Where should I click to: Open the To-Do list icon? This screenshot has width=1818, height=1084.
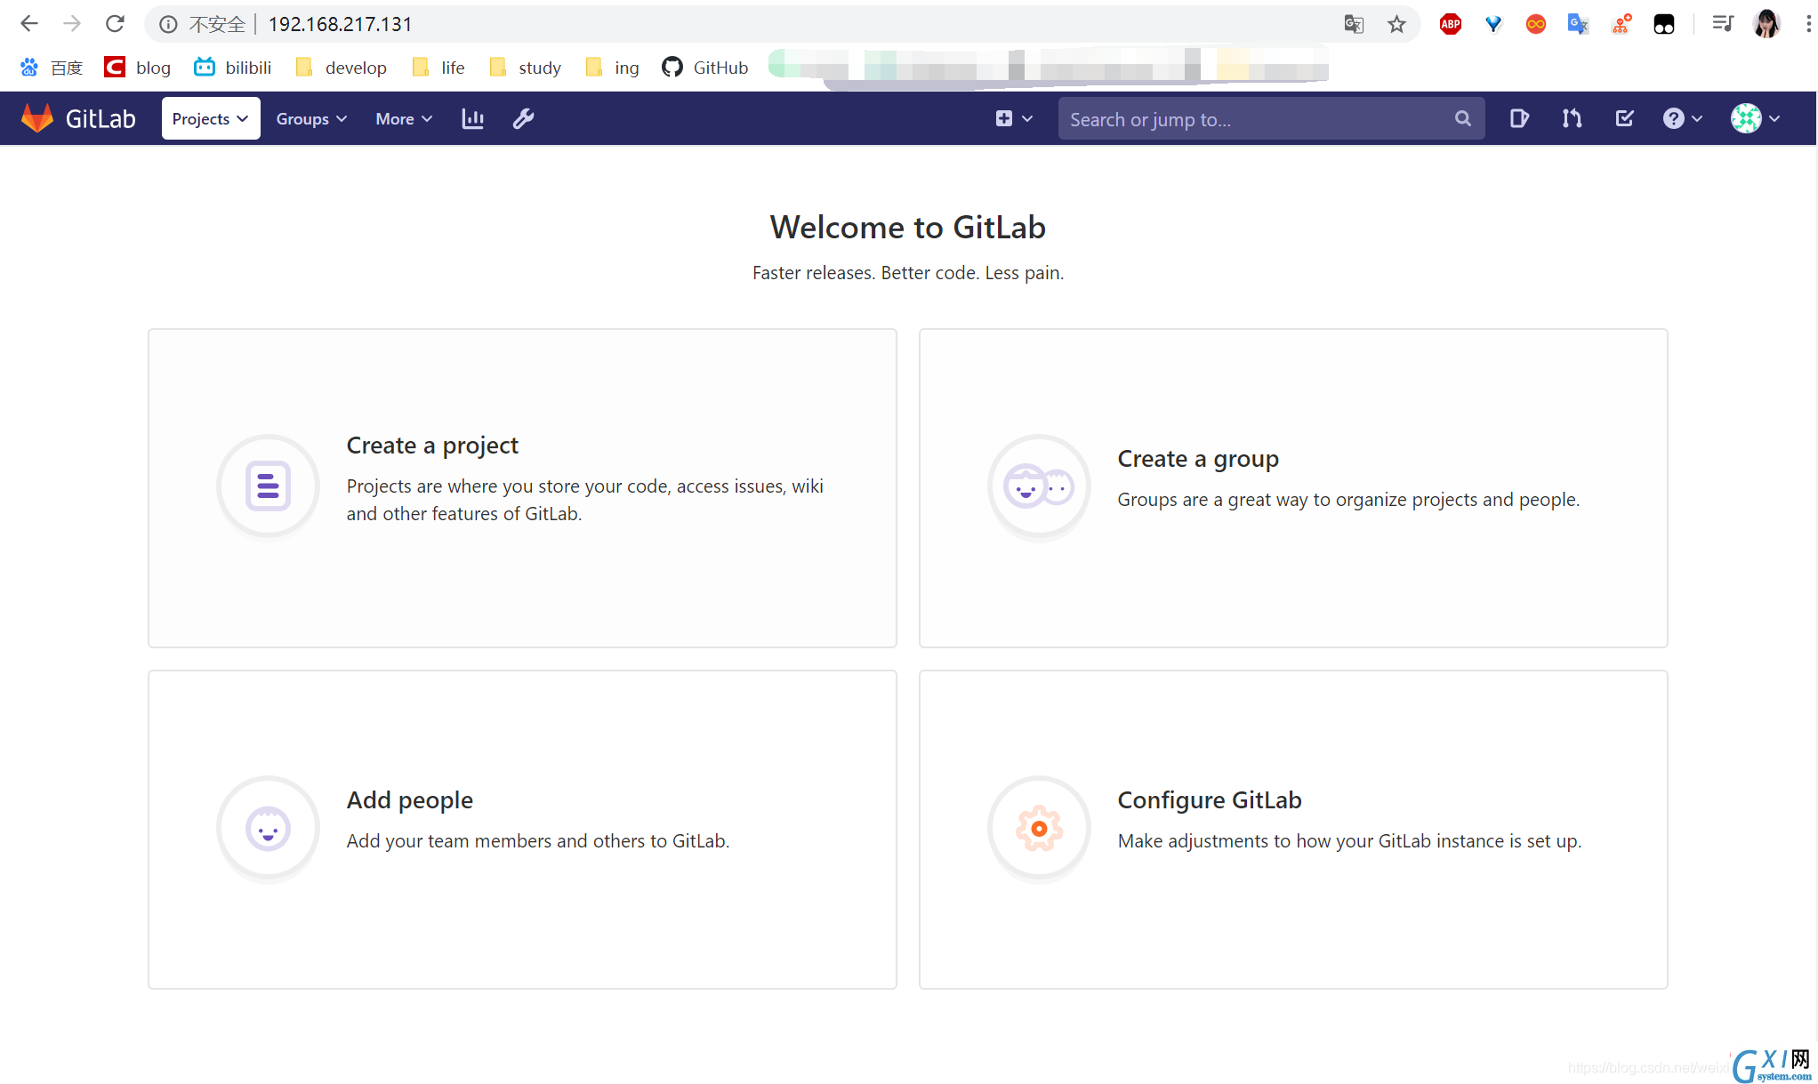(x=1624, y=118)
